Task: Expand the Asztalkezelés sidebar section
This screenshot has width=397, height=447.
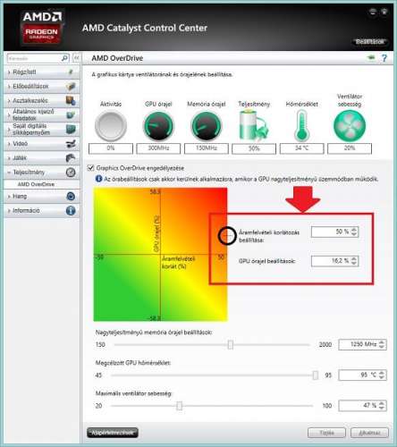Action: (x=42, y=100)
